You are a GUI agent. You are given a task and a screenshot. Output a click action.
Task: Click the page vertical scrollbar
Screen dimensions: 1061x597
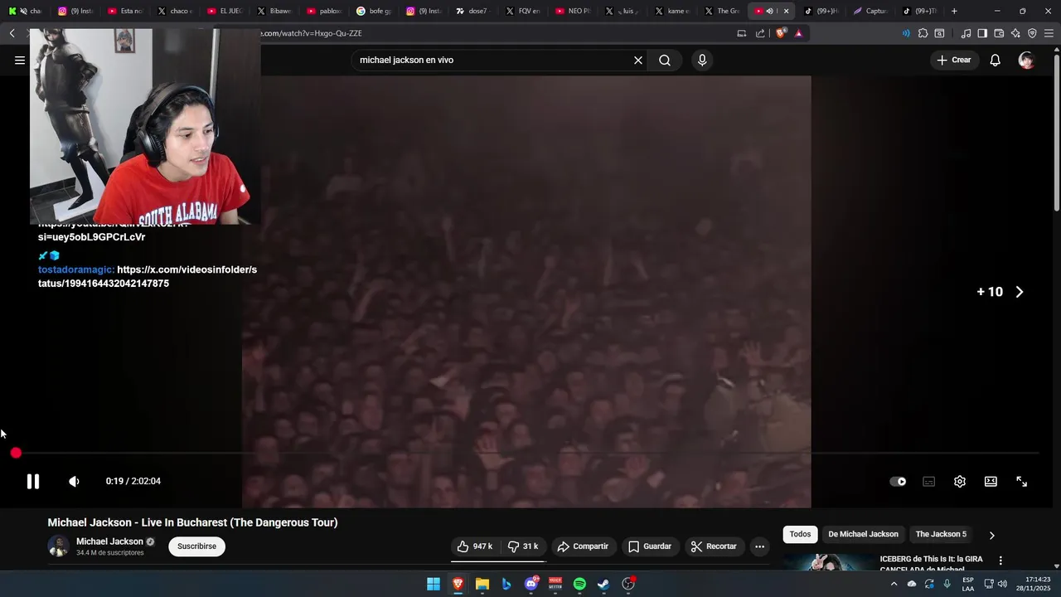click(x=1056, y=131)
